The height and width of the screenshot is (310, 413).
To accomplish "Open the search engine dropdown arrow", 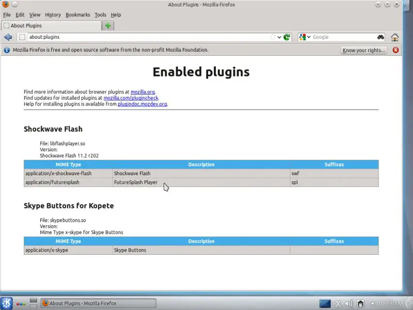I will click(x=309, y=37).
